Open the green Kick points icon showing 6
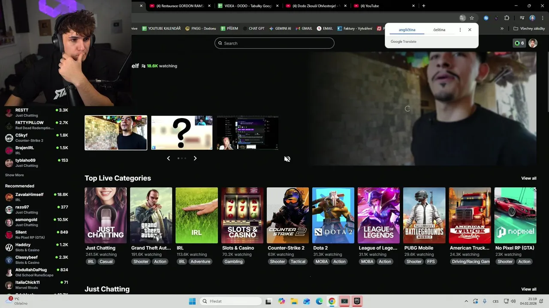Viewport: 549px width, 308px height. (x=519, y=43)
